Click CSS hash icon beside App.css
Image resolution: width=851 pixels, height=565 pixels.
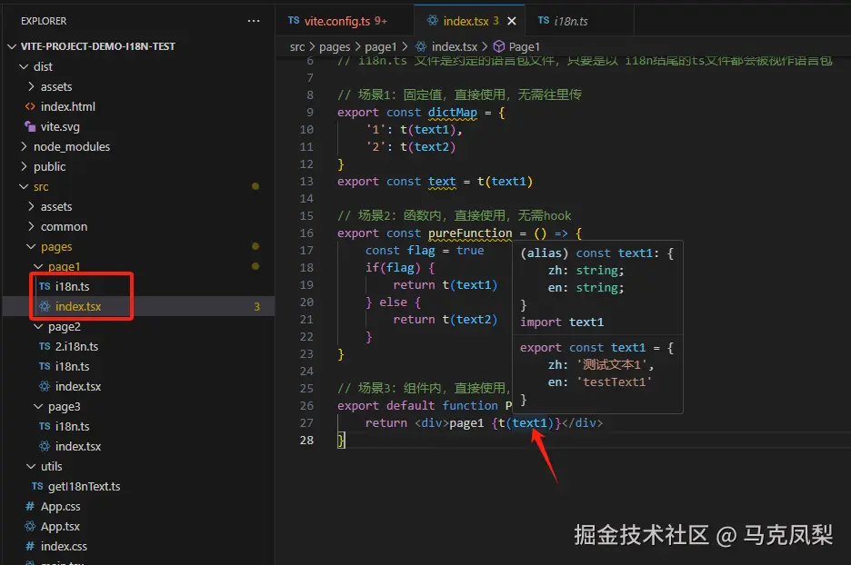[30, 506]
